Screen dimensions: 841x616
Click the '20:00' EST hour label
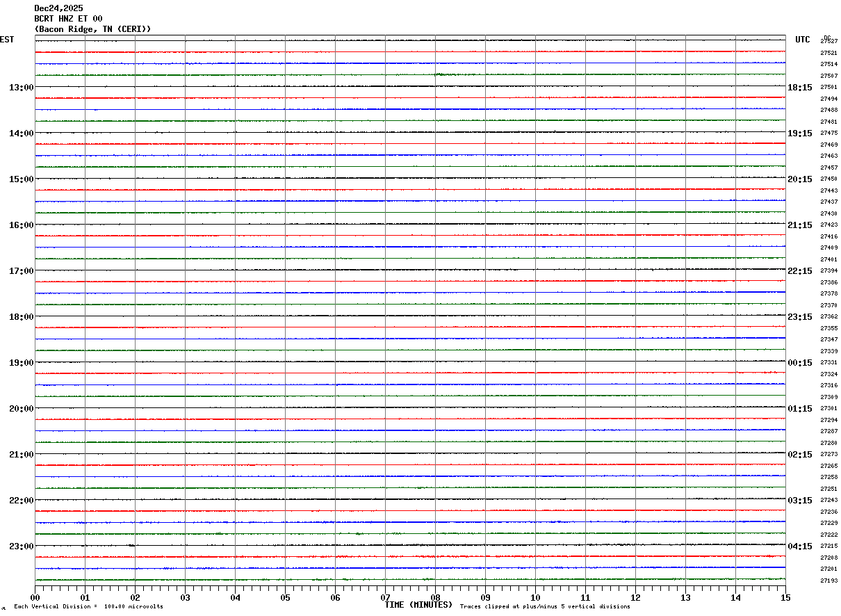22,409
